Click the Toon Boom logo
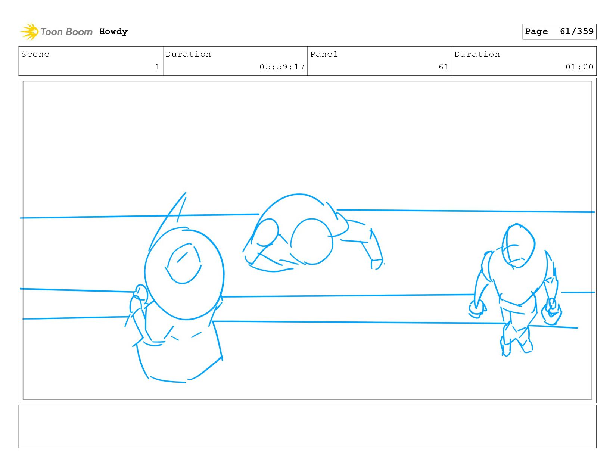This screenshot has height=476, width=616. [56, 31]
